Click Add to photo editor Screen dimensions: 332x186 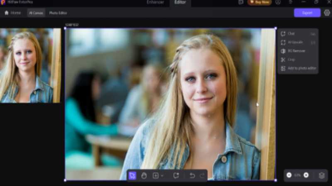[x=298, y=68]
